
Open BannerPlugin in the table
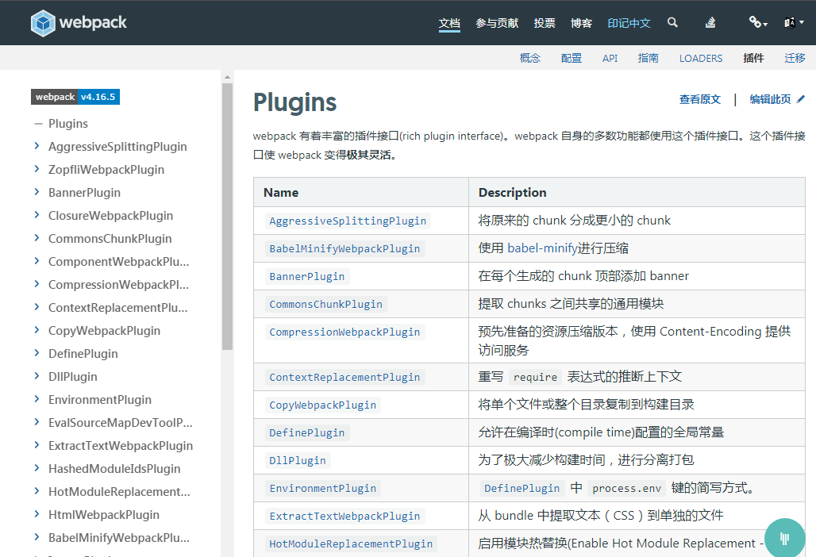coord(306,276)
